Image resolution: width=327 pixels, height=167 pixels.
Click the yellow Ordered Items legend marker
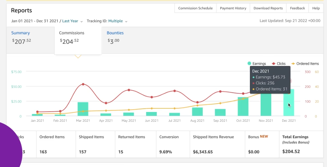[293, 64]
